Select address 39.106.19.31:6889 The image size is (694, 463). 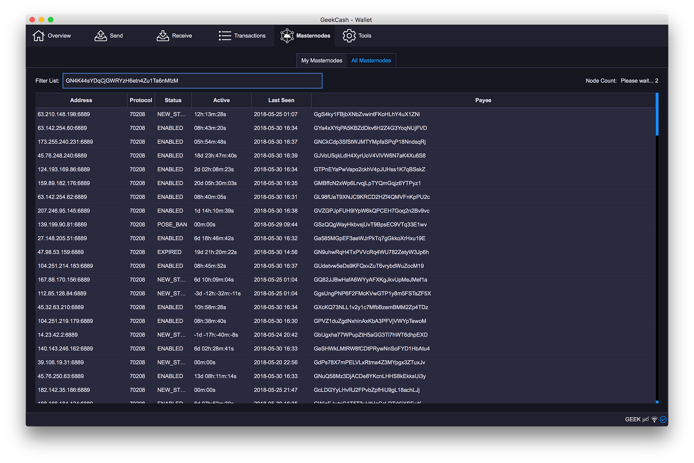click(61, 363)
